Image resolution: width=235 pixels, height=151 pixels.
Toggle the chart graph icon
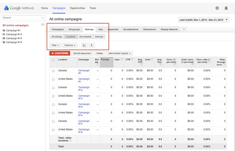[x=84, y=45]
